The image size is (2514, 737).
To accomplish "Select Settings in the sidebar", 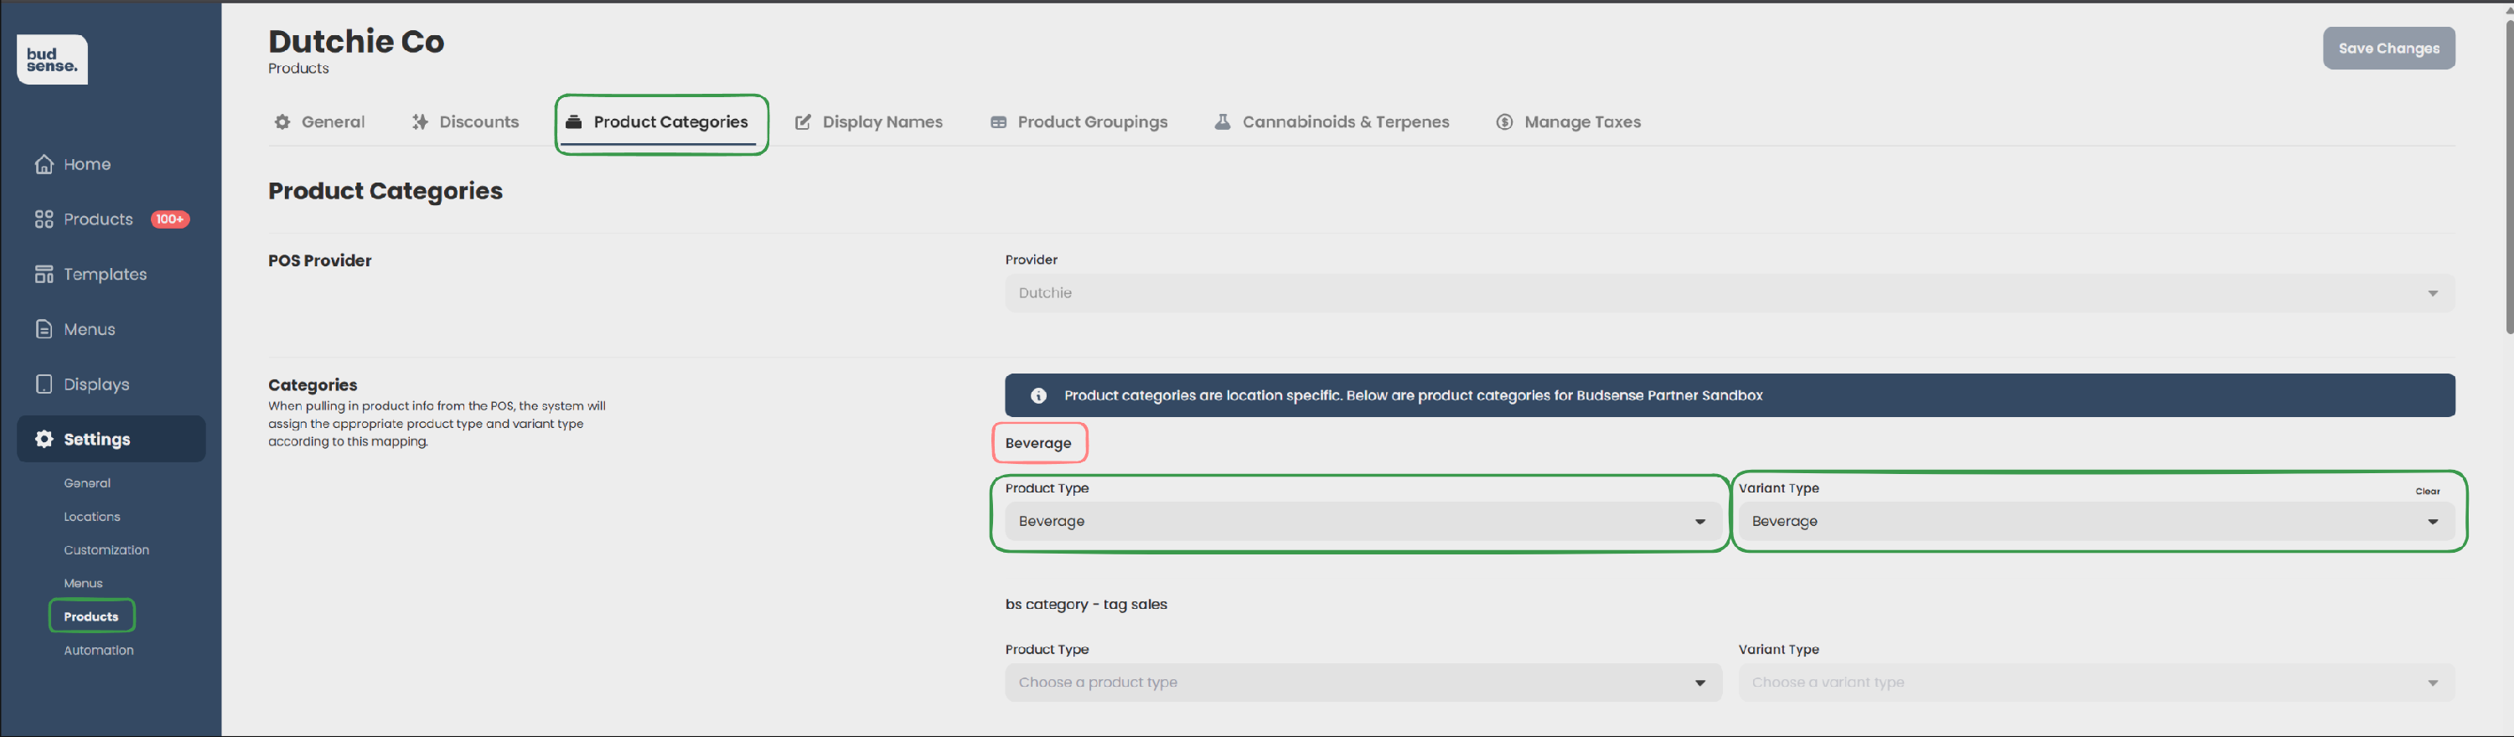I will [x=111, y=439].
